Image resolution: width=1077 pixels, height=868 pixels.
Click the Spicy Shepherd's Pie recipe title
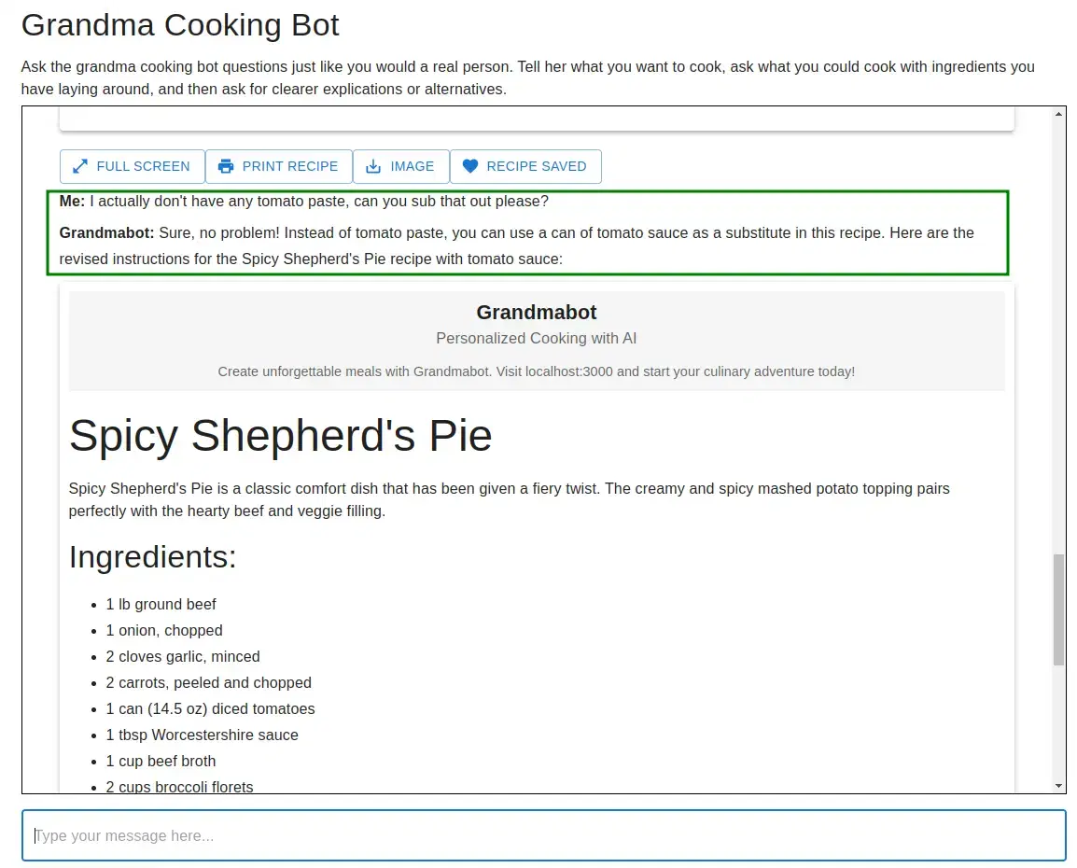pos(280,436)
